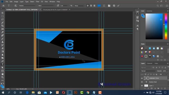This screenshot has height=95, width=169.
Task: Commit current text edits with checkmark
Action: tap(118, 6)
